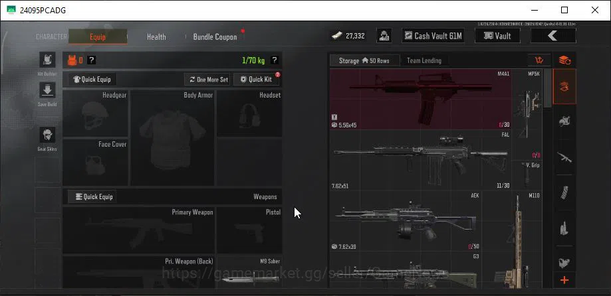Switch to the Health tab
Viewport: 611px width, 296px height.
156,37
